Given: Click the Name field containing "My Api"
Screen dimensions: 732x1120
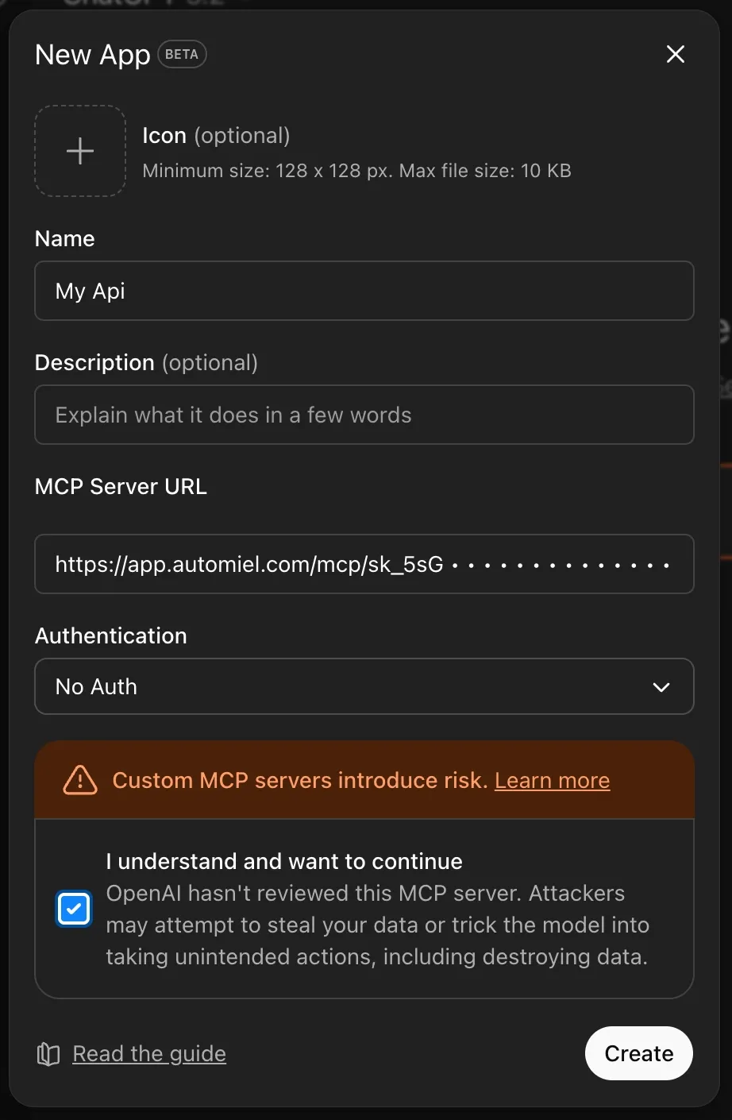Looking at the screenshot, I should 364,291.
